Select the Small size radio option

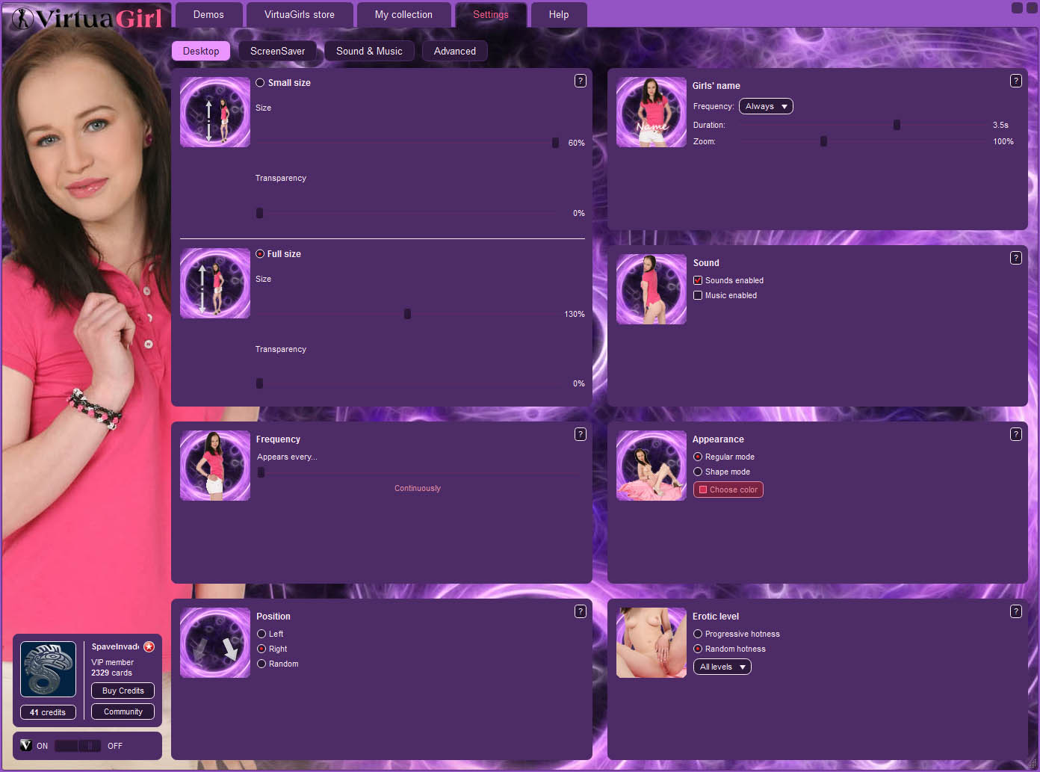pyautogui.click(x=260, y=83)
